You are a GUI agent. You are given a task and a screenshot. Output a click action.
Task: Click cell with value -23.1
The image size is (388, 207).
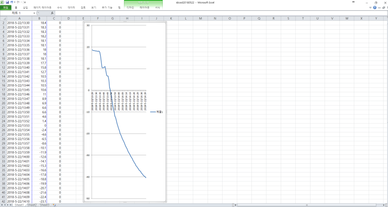click(39, 201)
